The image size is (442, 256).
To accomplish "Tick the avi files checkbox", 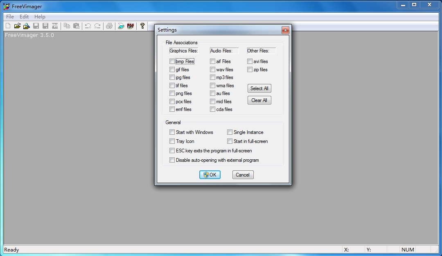I will (x=250, y=61).
